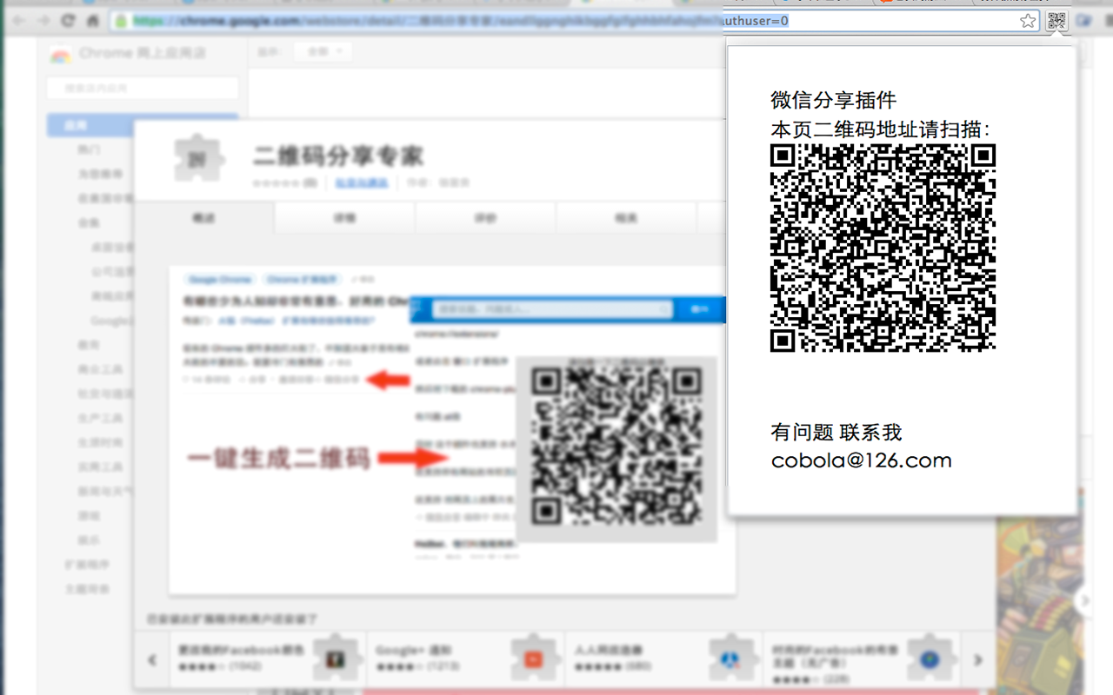Open the 更改我的Facebook颜色 extension card title
Viewport: 1113px width, 695px height.
pos(241,650)
